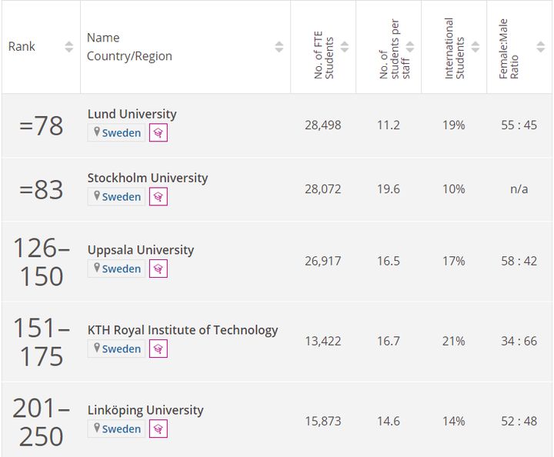Click Sweden link under KTH Royal Institute
This screenshot has height=457, width=554.
[122, 349]
